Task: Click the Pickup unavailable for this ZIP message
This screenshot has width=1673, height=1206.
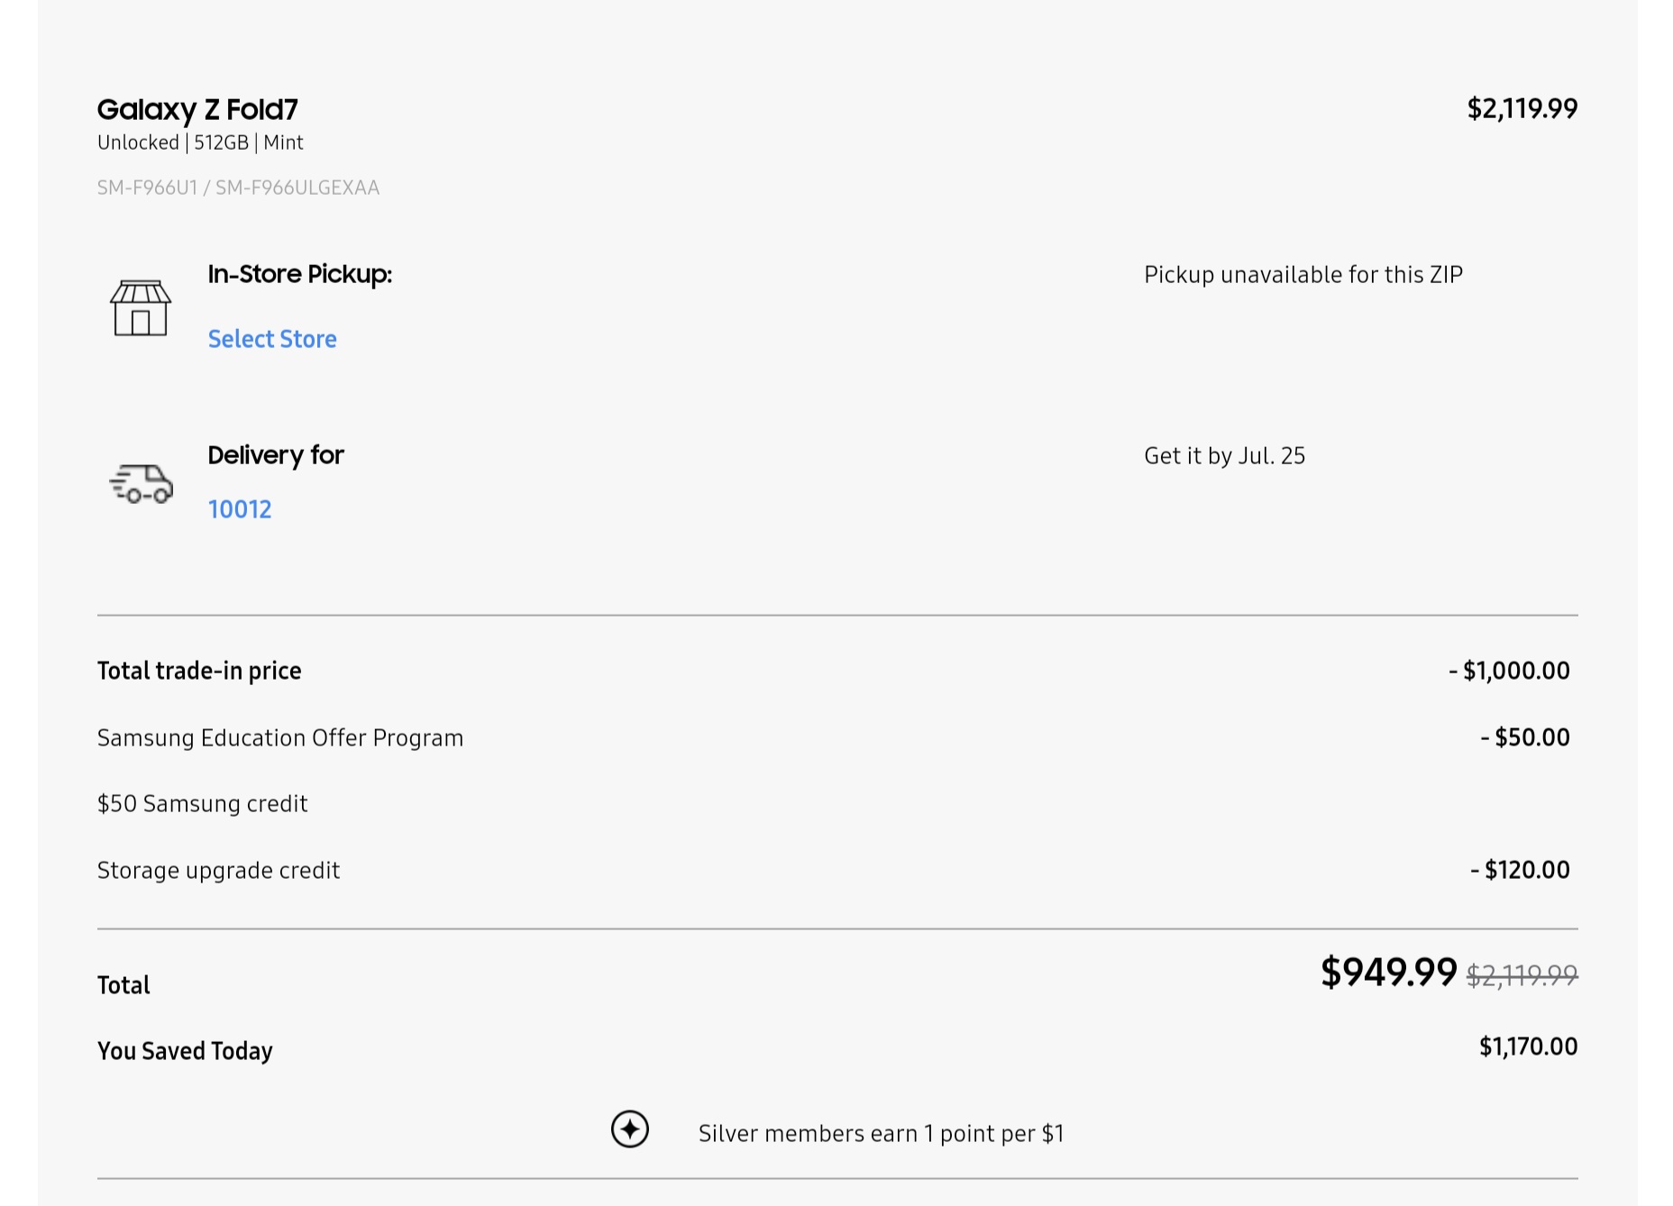Action: (x=1303, y=275)
